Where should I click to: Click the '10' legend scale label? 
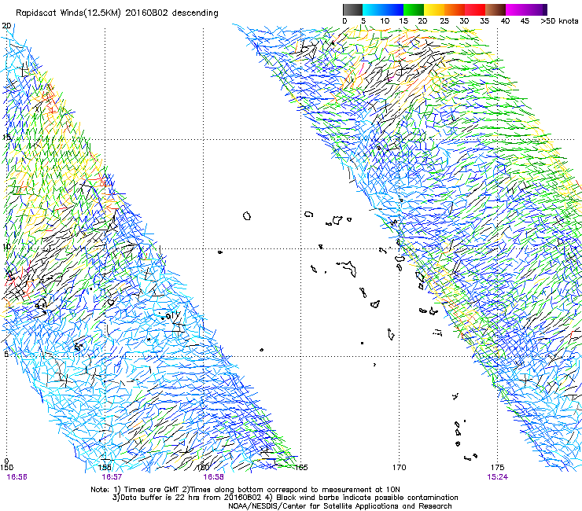(385, 21)
